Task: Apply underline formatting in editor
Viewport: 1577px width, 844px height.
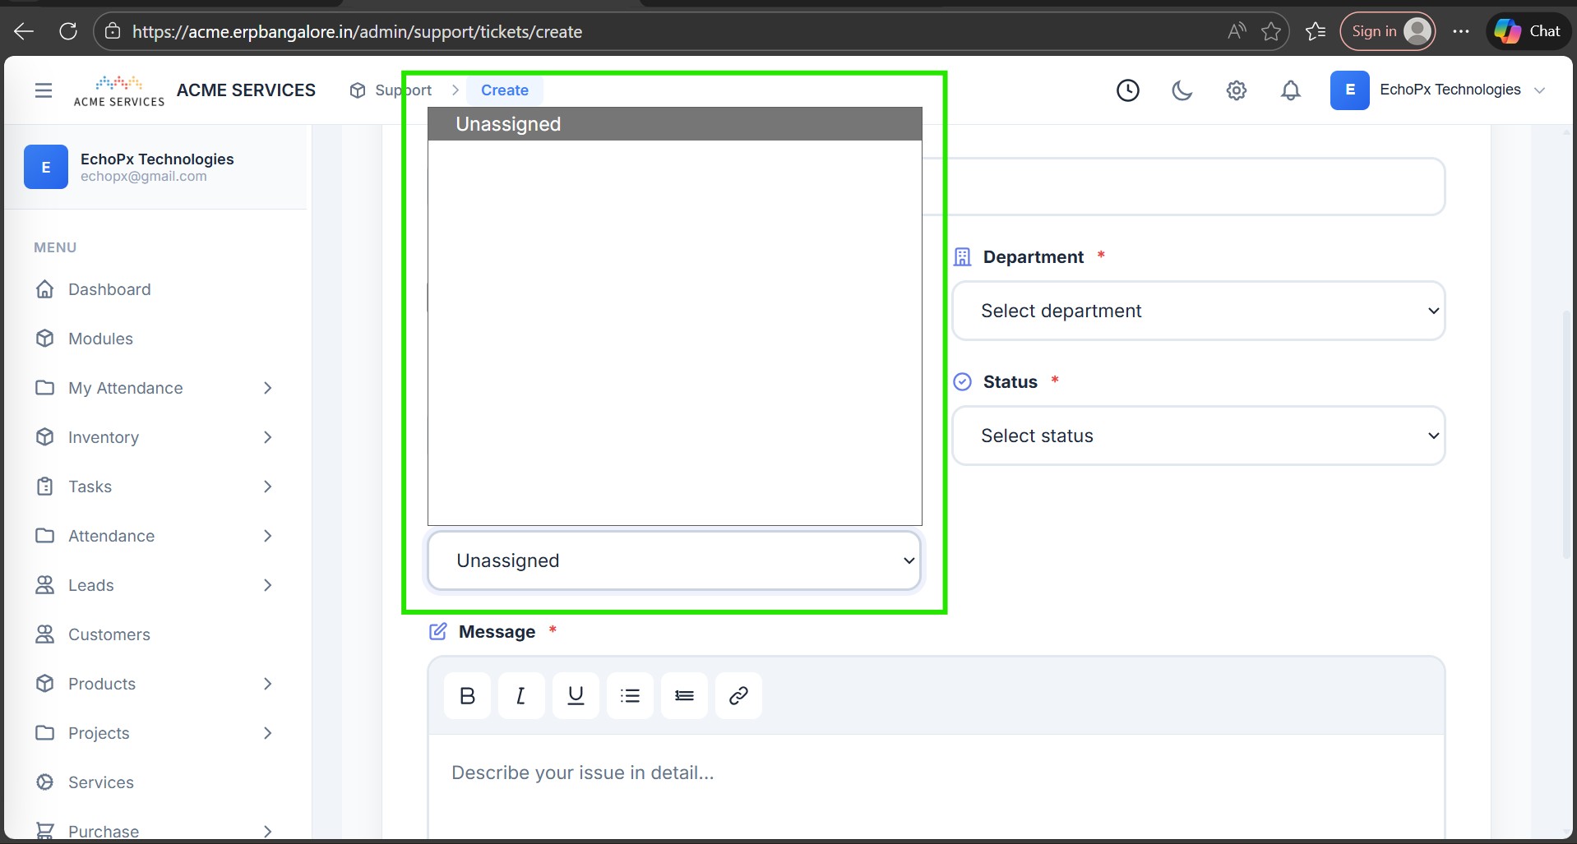Action: pyautogui.click(x=576, y=696)
